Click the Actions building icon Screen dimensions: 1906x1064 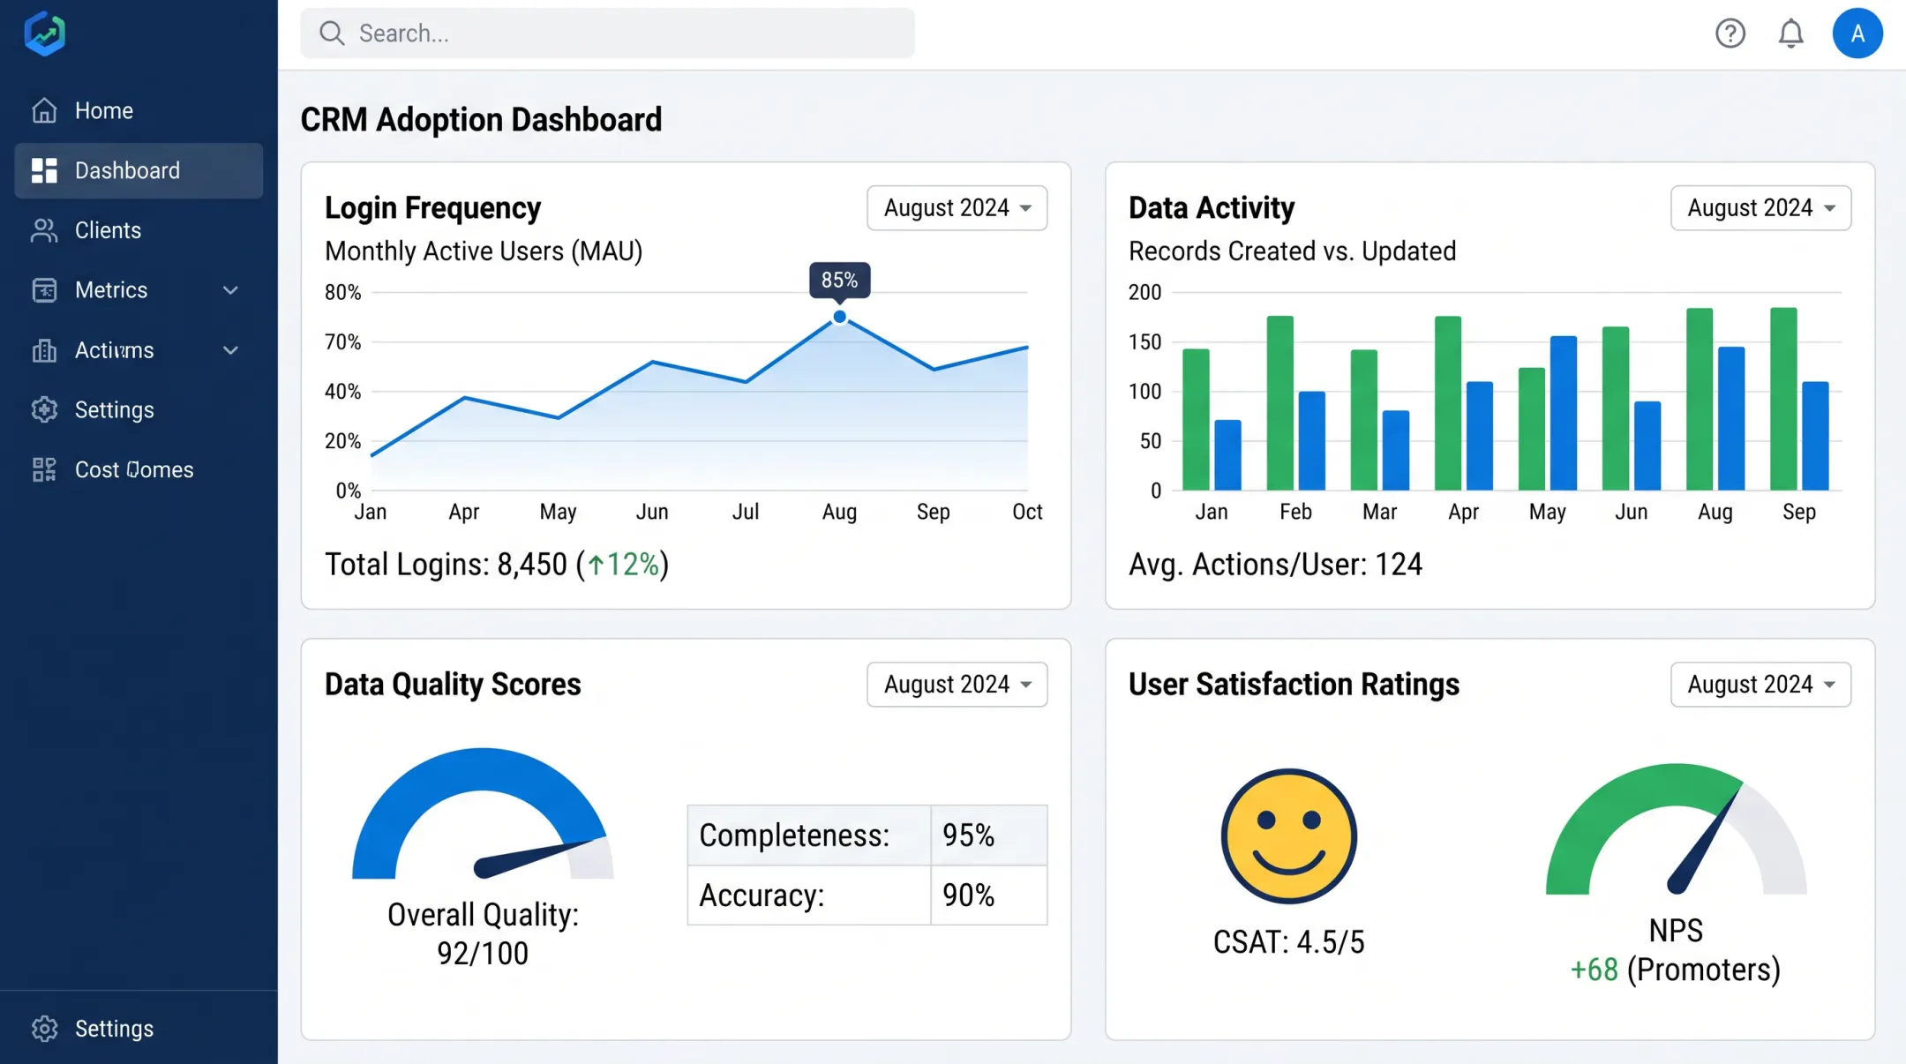tap(44, 350)
